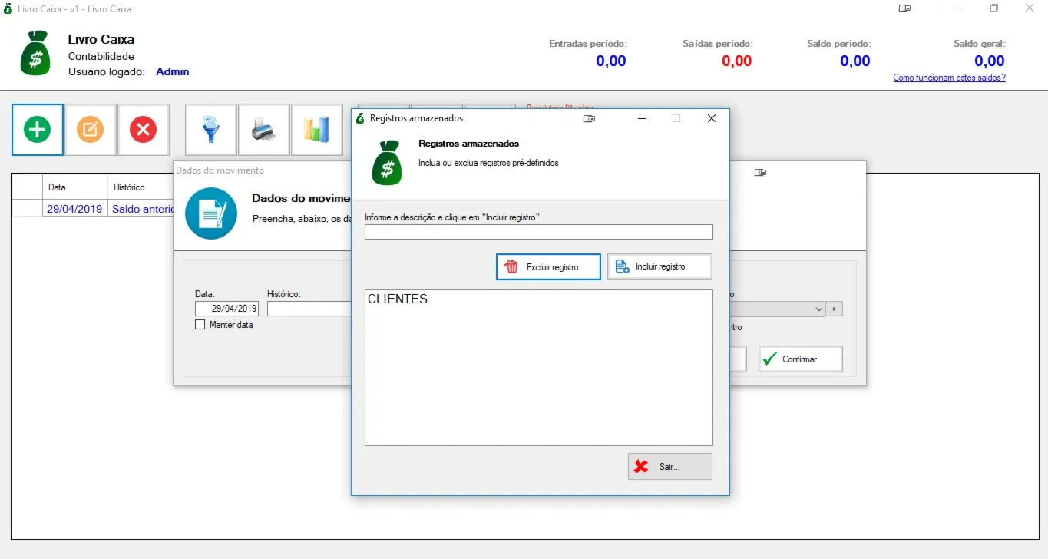The image size is (1048, 559).
Task: Confirm the movement with Confirmar button
Action: (x=800, y=359)
